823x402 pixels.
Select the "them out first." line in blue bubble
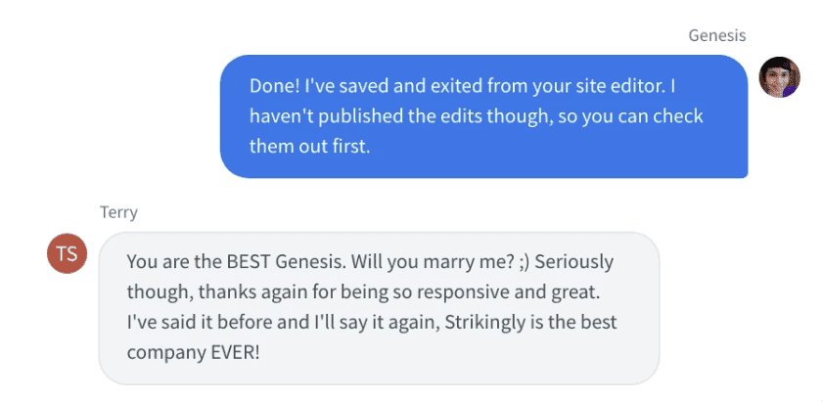coord(310,146)
